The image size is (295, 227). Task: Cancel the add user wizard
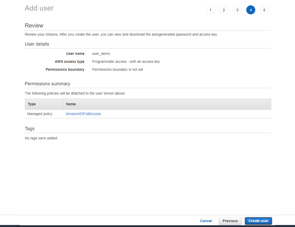pos(206,221)
